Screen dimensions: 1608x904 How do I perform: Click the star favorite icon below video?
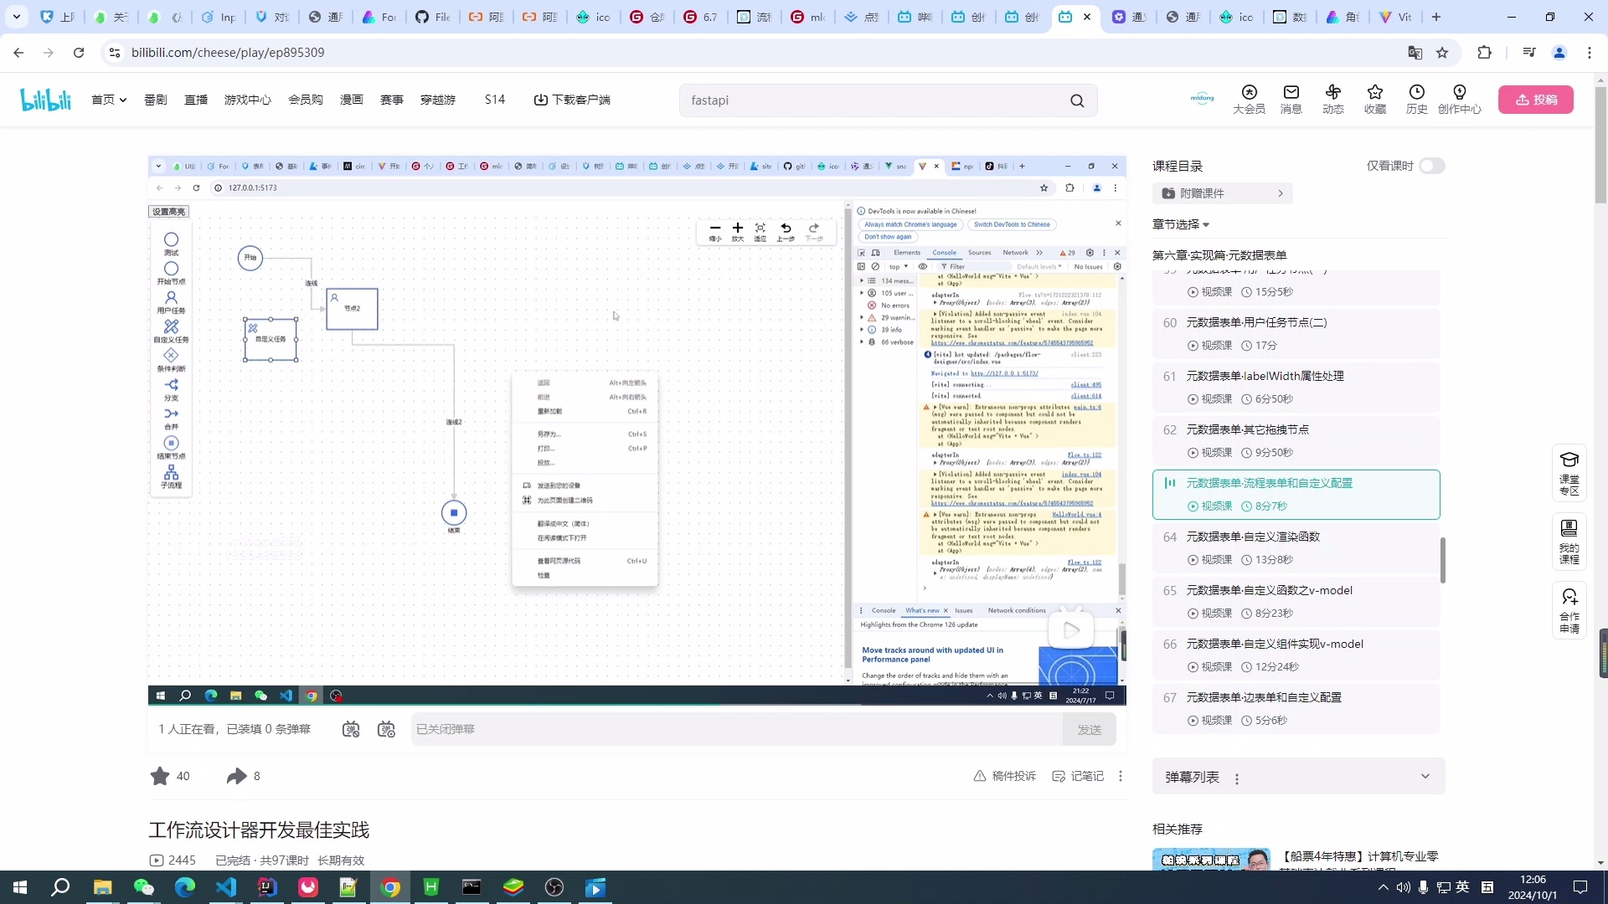pyautogui.click(x=160, y=776)
